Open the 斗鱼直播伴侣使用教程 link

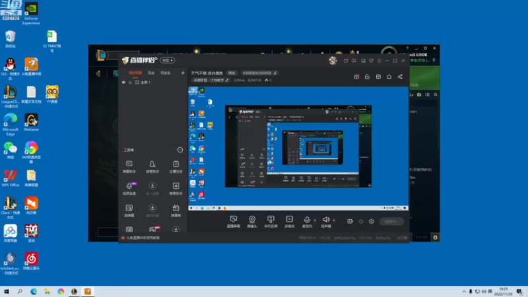point(143,238)
